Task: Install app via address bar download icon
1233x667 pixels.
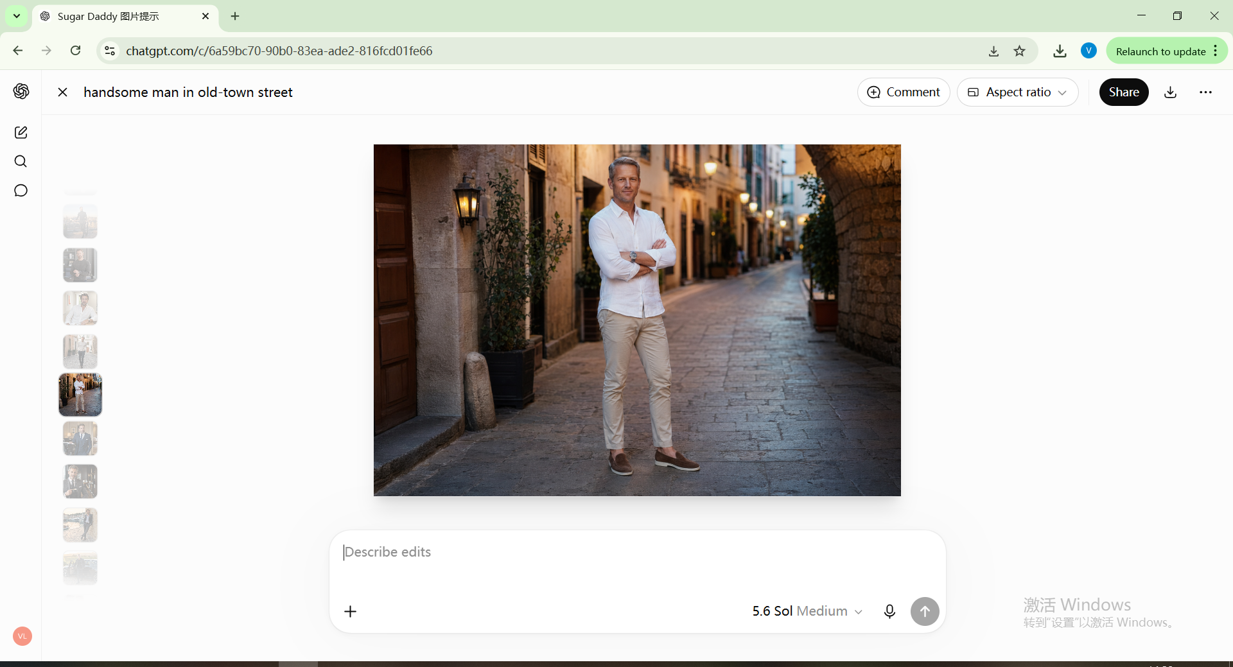Action: (x=993, y=51)
